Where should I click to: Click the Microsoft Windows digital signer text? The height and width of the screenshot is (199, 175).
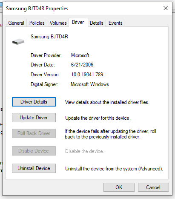[90, 84]
